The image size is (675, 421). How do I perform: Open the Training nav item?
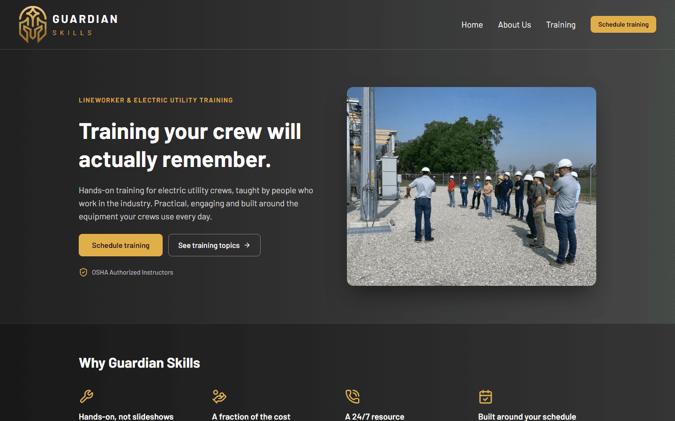(x=561, y=25)
